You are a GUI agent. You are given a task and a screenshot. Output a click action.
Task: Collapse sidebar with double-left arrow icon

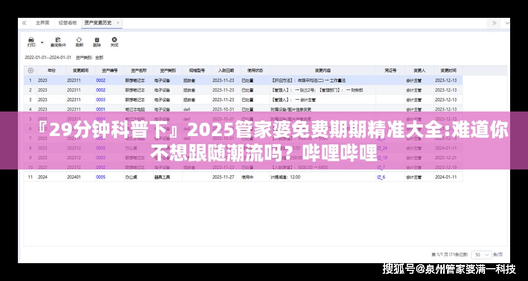(24, 23)
